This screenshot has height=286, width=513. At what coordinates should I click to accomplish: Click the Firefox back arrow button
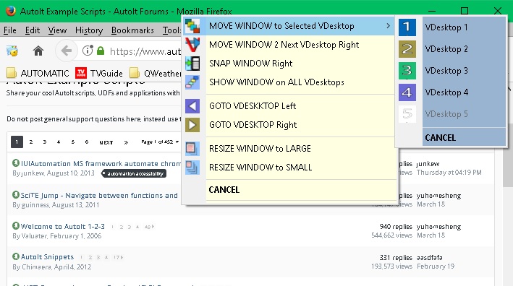(67, 51)
